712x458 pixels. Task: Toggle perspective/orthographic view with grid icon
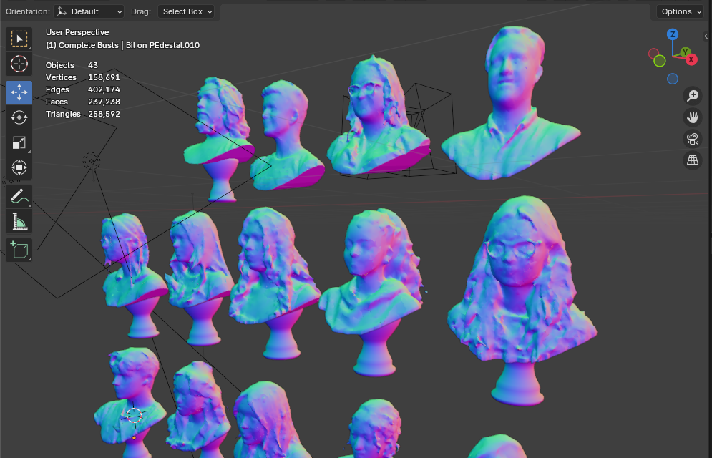[x=692, y=160]
